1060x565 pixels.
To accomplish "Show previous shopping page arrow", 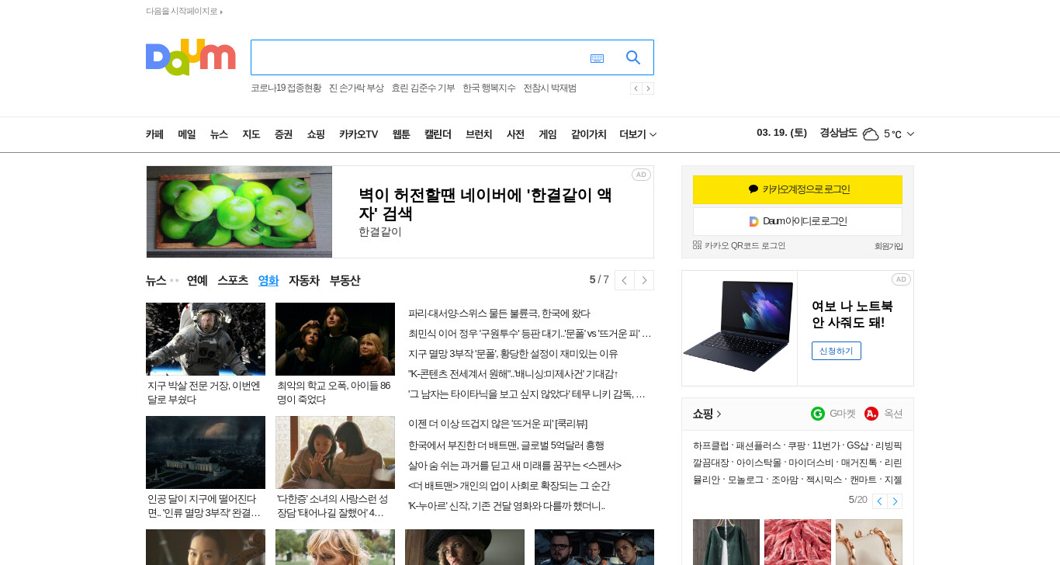I will (x=879, y=501).
